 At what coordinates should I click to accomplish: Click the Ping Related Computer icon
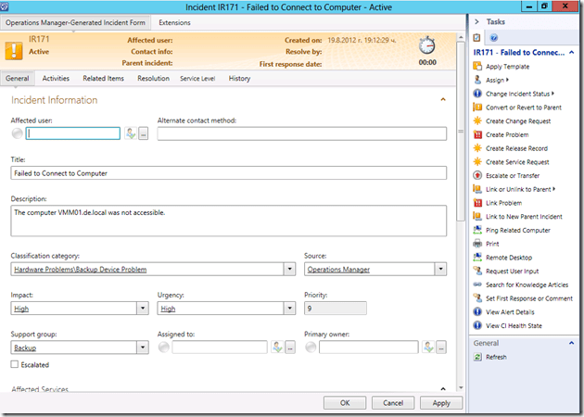click(477, 230)
